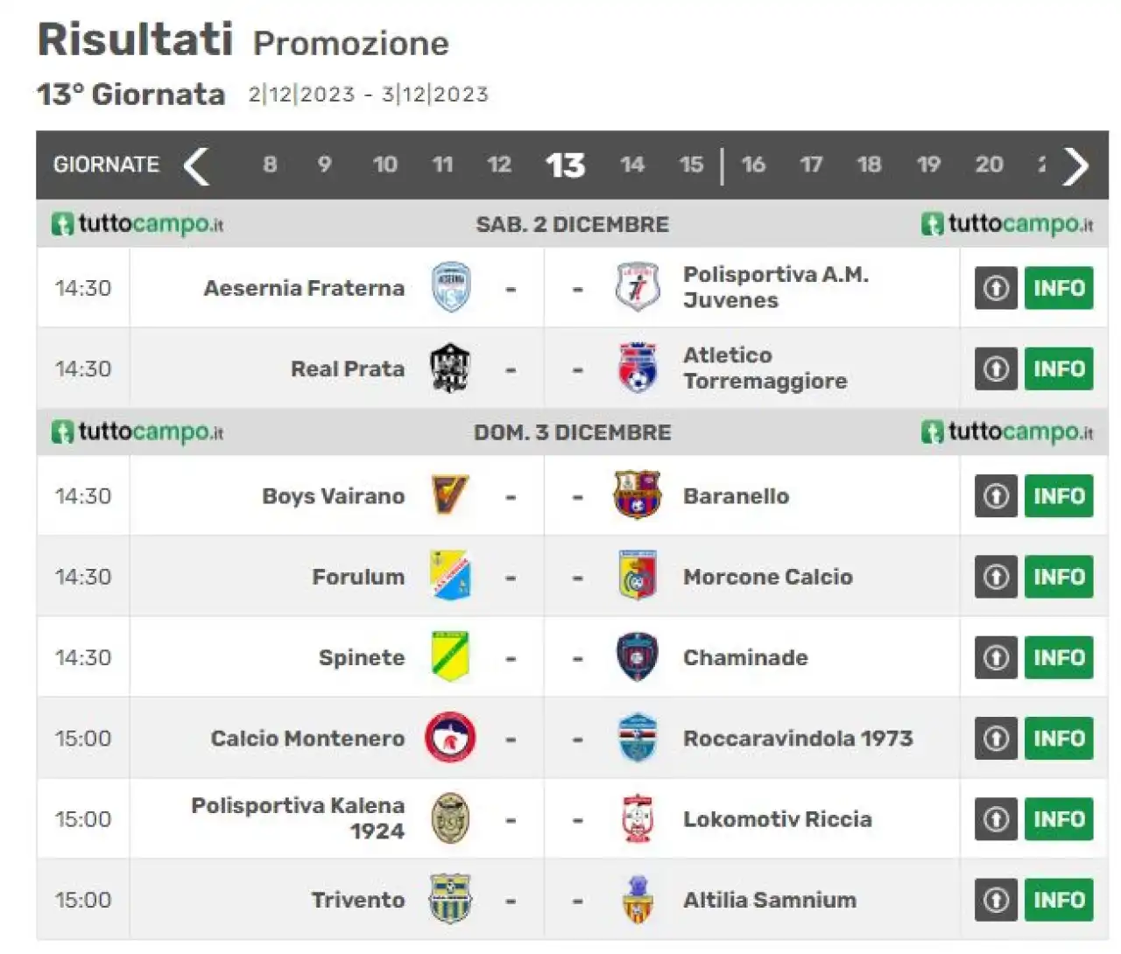Open INFO for the Real Prata match
This screenshot has width=1121, height=954.
pyautogui.click(x=1059, y=368)
